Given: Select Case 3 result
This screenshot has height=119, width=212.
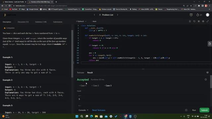Looking at the screenshot, I should pyautogui.click(x=108, y=86).
